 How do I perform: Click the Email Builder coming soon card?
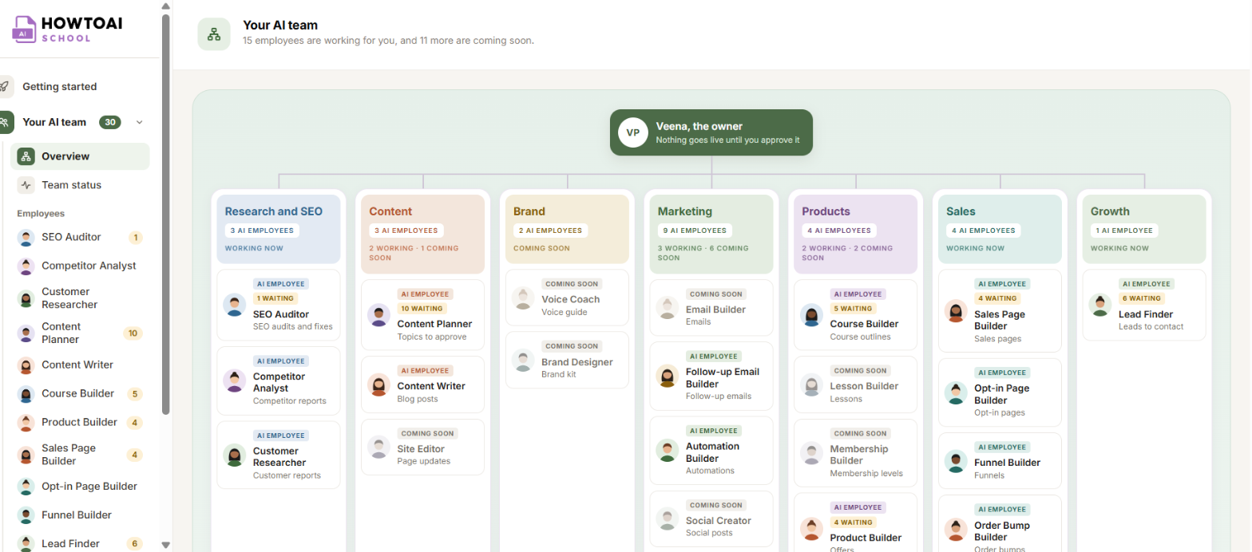coord(711,308)
